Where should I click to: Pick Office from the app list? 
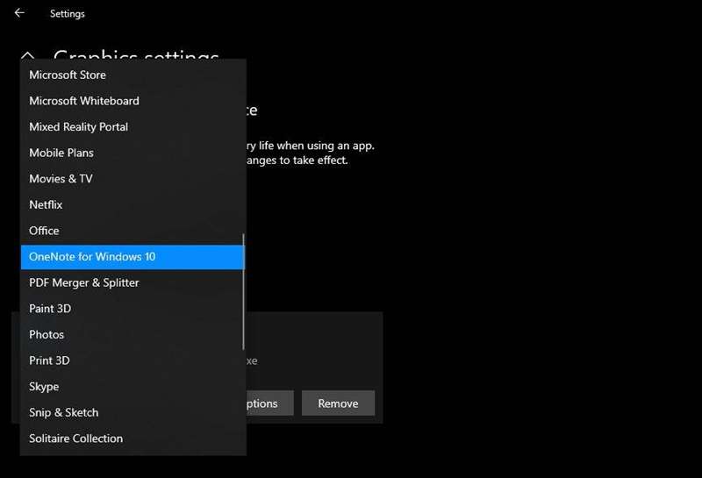[44, 231]
